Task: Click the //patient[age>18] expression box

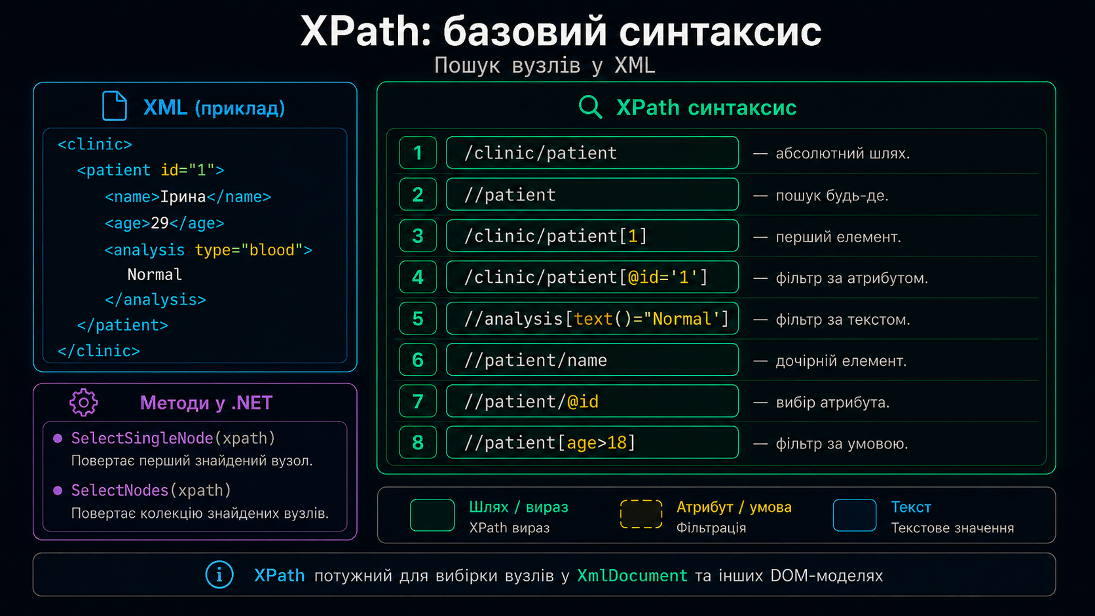Action: (x=592, y=443)
